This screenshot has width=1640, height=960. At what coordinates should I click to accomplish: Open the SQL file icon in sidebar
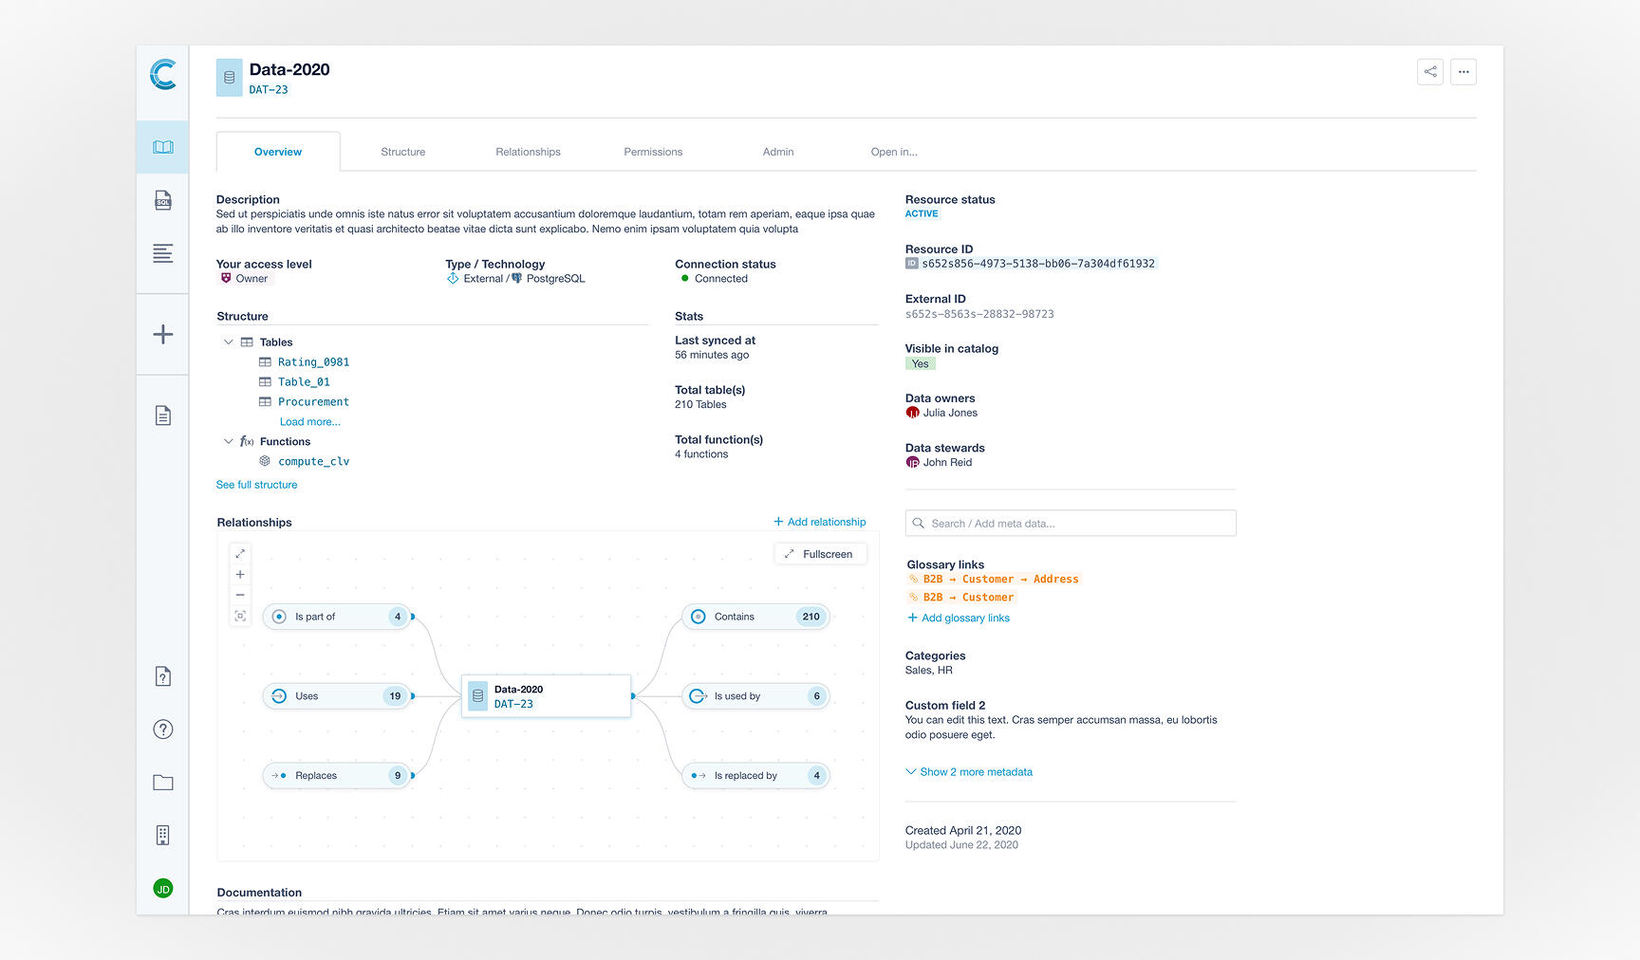point(163,200)
